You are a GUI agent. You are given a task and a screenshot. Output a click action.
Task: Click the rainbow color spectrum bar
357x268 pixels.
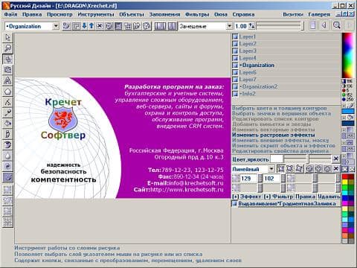click(348, 55)
